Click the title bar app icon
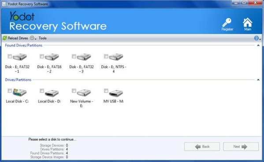 pyautogui.click(x=4, y=4)
